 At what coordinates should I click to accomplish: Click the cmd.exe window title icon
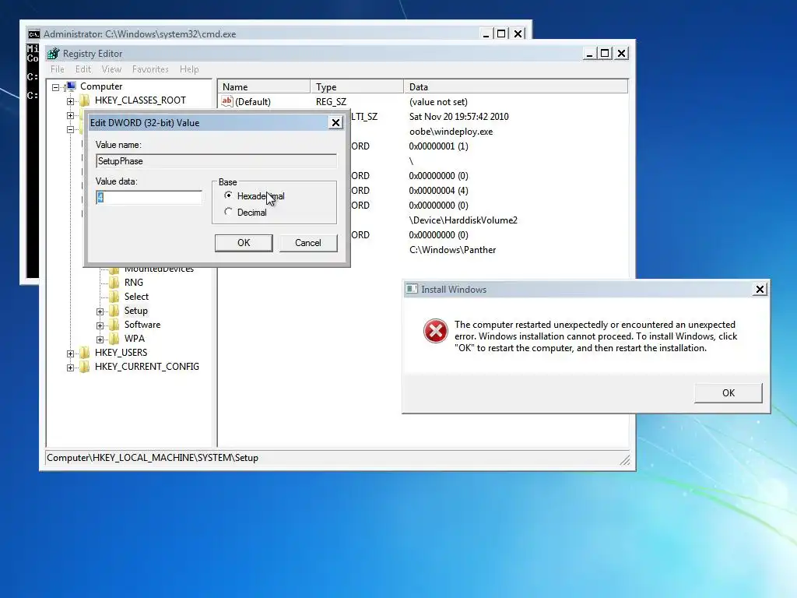(34, 34)
